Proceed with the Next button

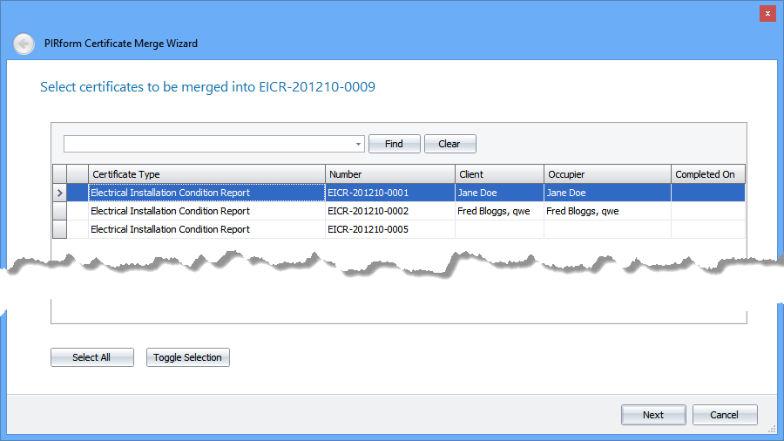coord(653,415)
